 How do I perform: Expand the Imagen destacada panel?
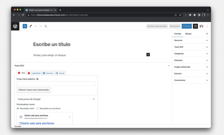tap(191, 67)
